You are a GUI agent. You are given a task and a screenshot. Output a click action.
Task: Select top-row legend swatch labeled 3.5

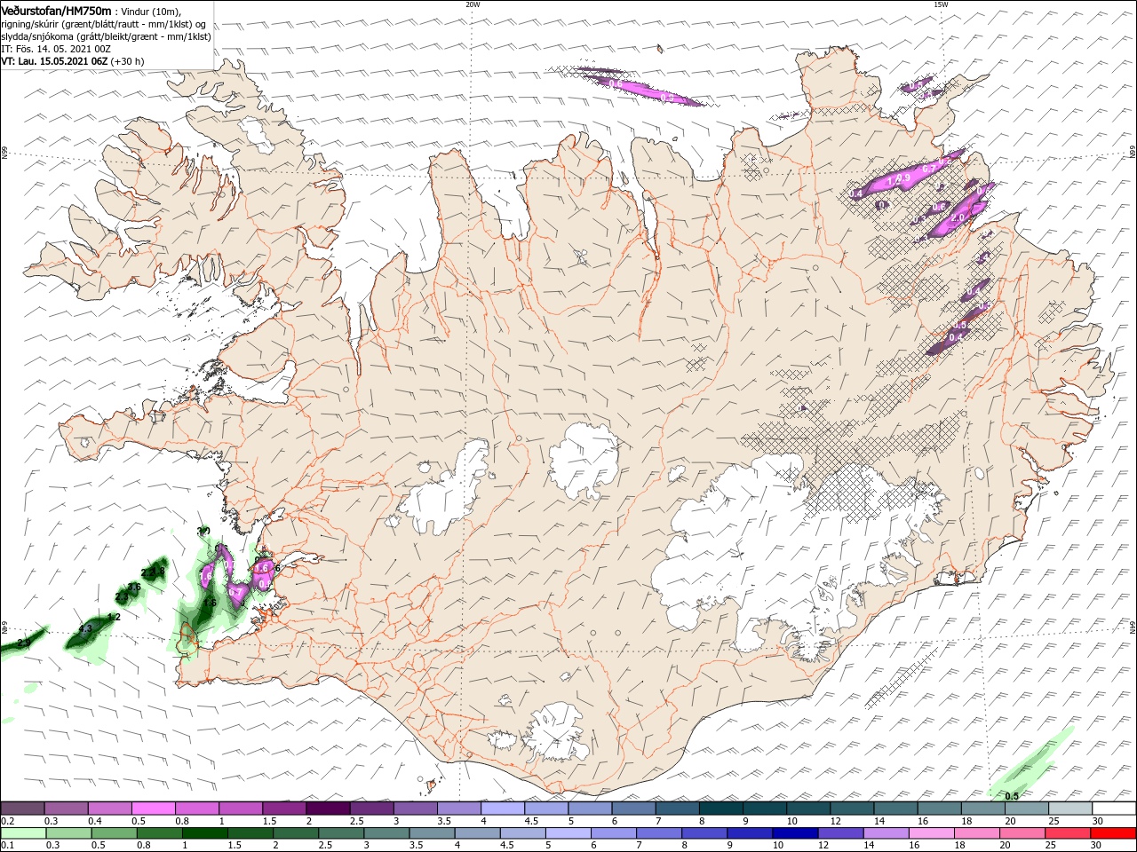click(x=459, y=809)
